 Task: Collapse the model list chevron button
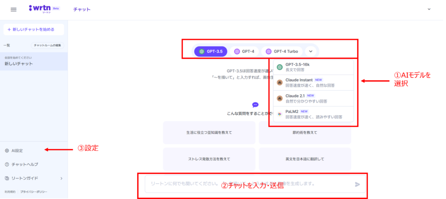click(311, 52)
